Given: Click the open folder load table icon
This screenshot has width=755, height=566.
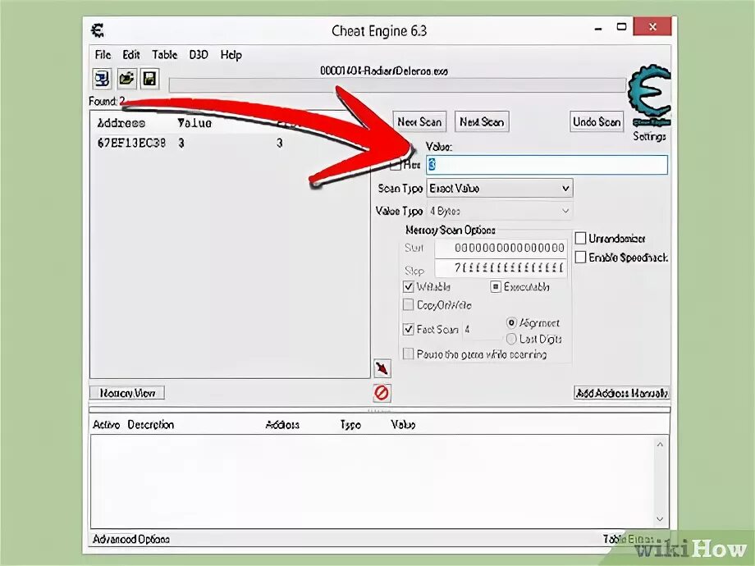Looking at the screenshot, I should coord(126,79).
